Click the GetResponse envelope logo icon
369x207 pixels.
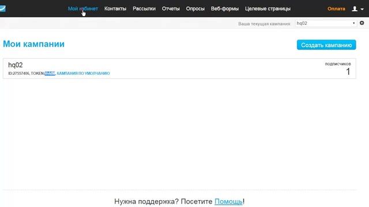click(x=2, y=9)
